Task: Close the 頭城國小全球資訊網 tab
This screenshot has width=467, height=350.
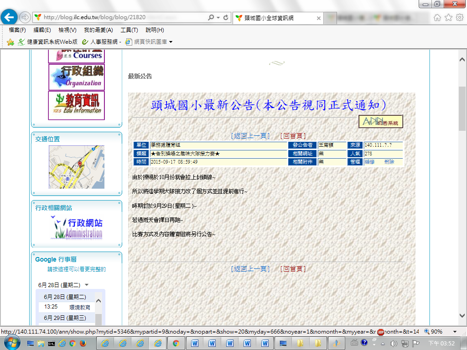Action: coord(318,18)
